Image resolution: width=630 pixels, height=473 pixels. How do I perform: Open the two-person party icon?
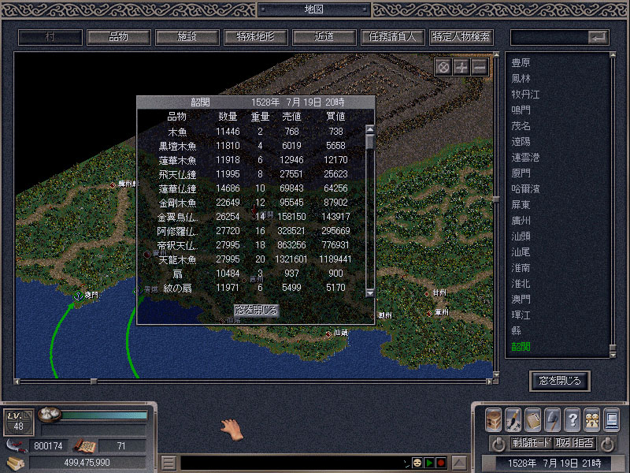pyautogui.click(x=591, y=419)
